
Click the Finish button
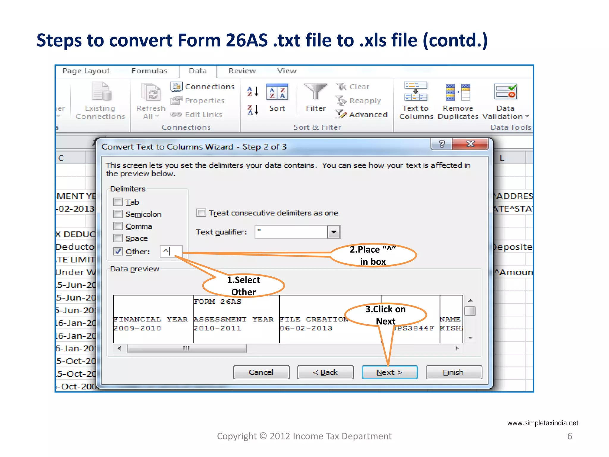click(454, 372)
